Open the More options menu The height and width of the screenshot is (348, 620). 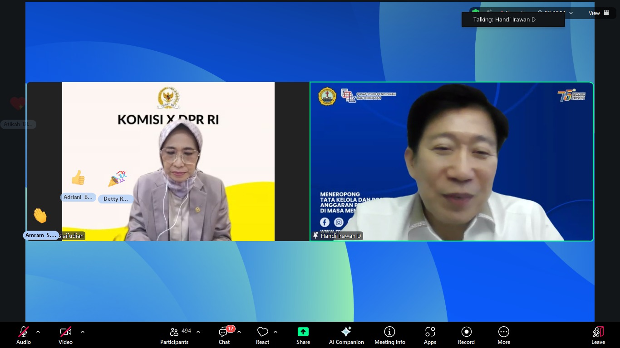(503, 335)
